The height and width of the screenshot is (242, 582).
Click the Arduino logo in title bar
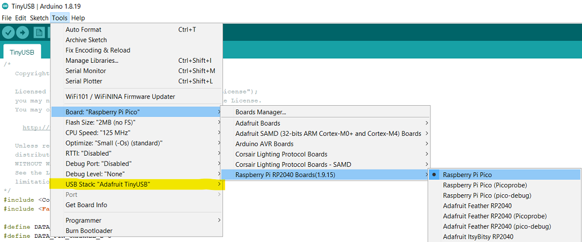4,6
